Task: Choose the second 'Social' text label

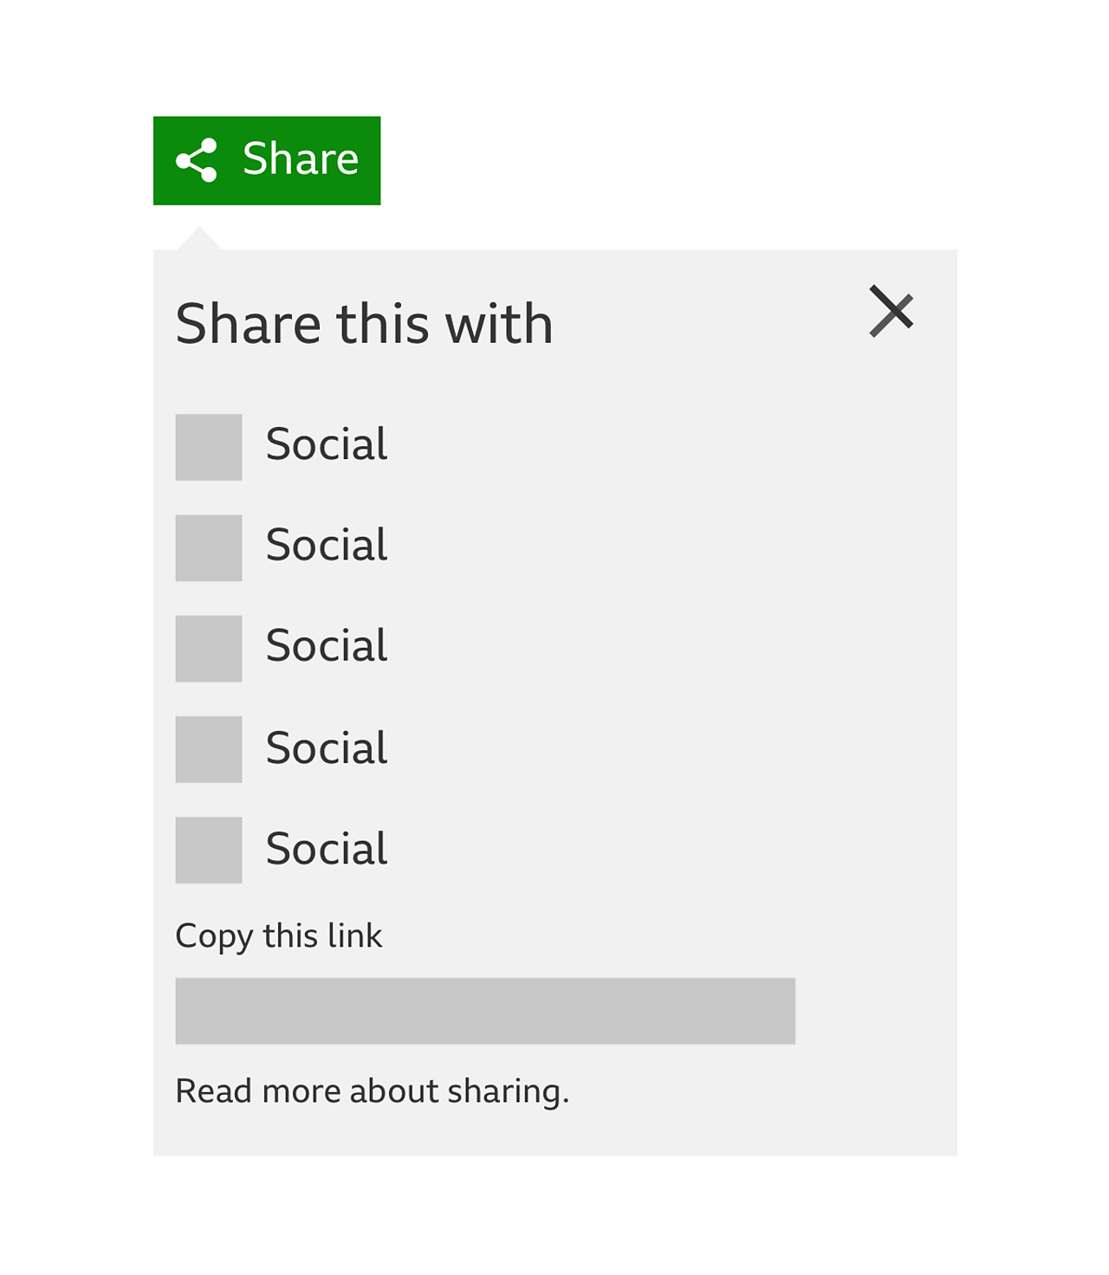Action: tap(327, 546)
